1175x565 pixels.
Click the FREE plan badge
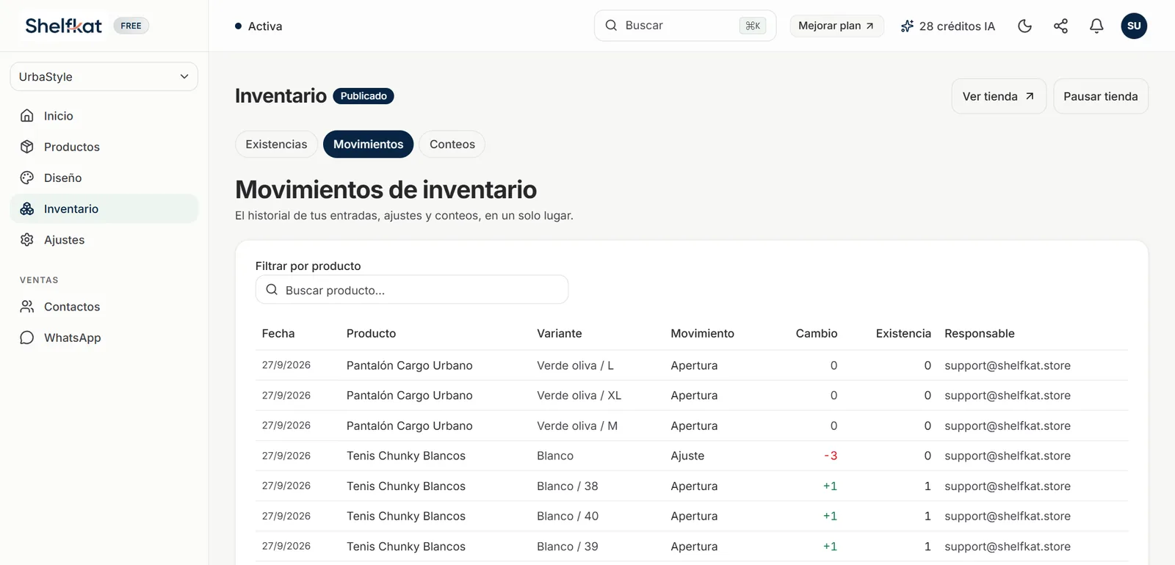click(x=131, y=26)
